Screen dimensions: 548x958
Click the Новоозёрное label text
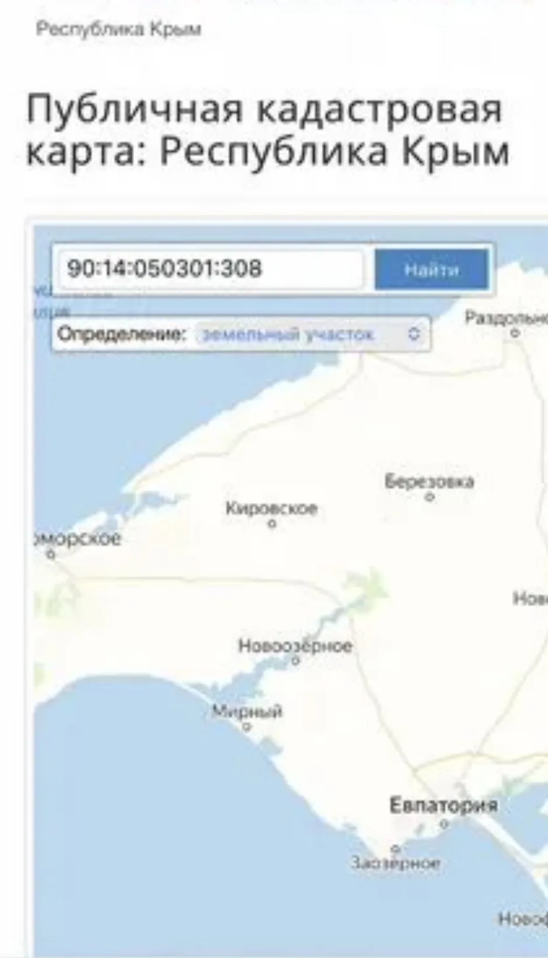(x=296, y=645)
